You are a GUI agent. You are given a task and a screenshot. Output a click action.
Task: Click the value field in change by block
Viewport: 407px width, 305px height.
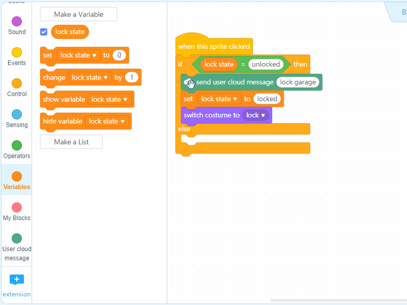coord(132,78)
